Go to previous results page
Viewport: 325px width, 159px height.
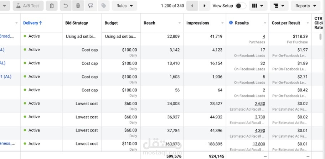(x=192, y=6)
